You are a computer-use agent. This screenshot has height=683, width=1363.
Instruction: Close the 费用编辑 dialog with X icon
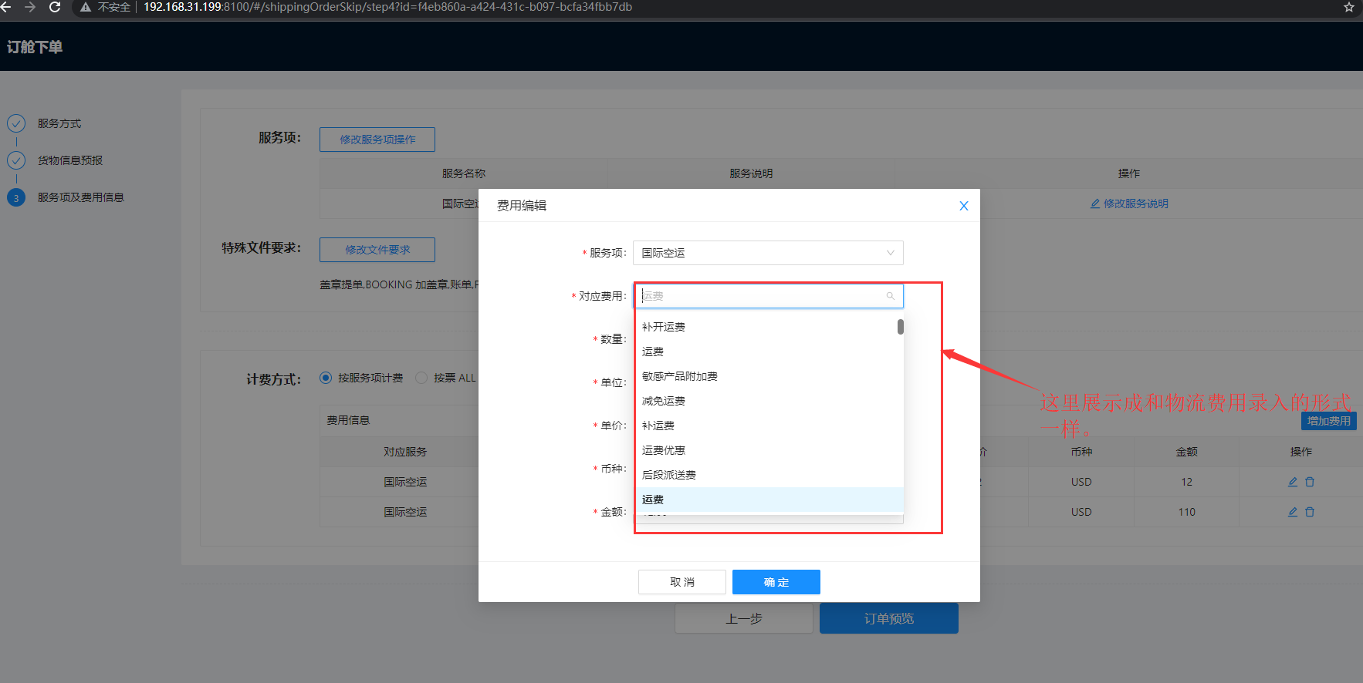[963, 206]
